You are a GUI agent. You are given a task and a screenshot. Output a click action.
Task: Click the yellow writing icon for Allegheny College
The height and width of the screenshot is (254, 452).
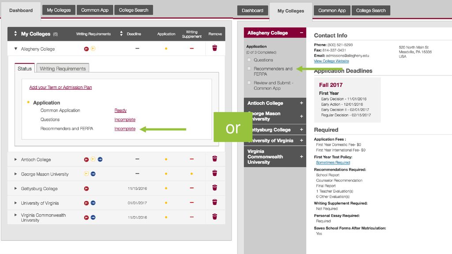pyautogui.click(x=93, y=49)
